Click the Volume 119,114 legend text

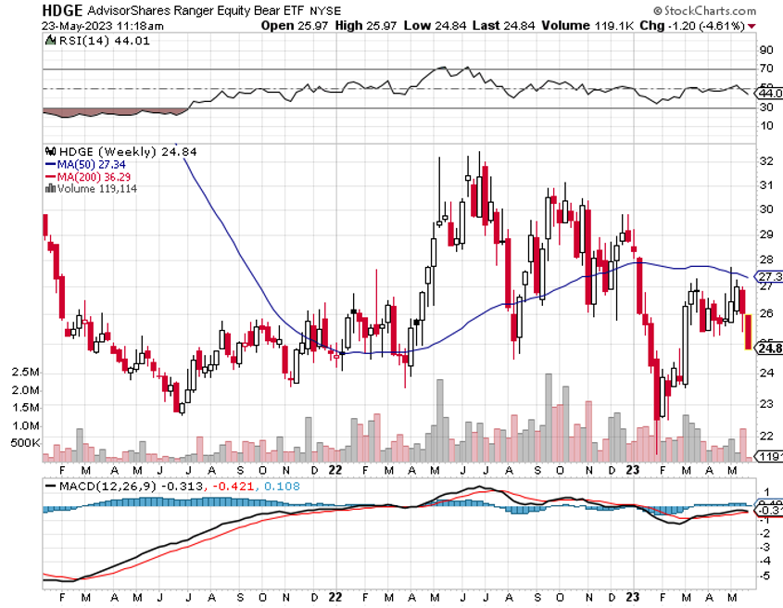tap(97, 189)
